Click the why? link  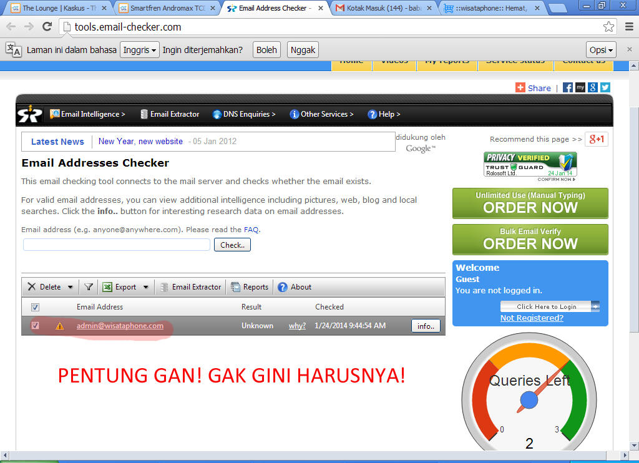[x=297, y=326]
